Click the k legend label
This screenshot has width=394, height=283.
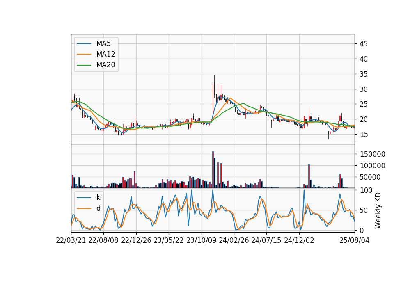[98, 197]
